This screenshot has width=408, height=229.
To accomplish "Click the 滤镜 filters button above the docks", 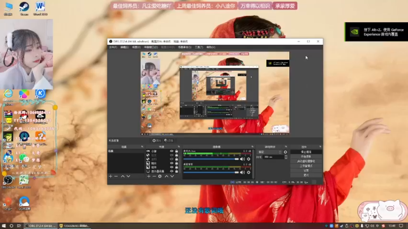I will 169,140.
